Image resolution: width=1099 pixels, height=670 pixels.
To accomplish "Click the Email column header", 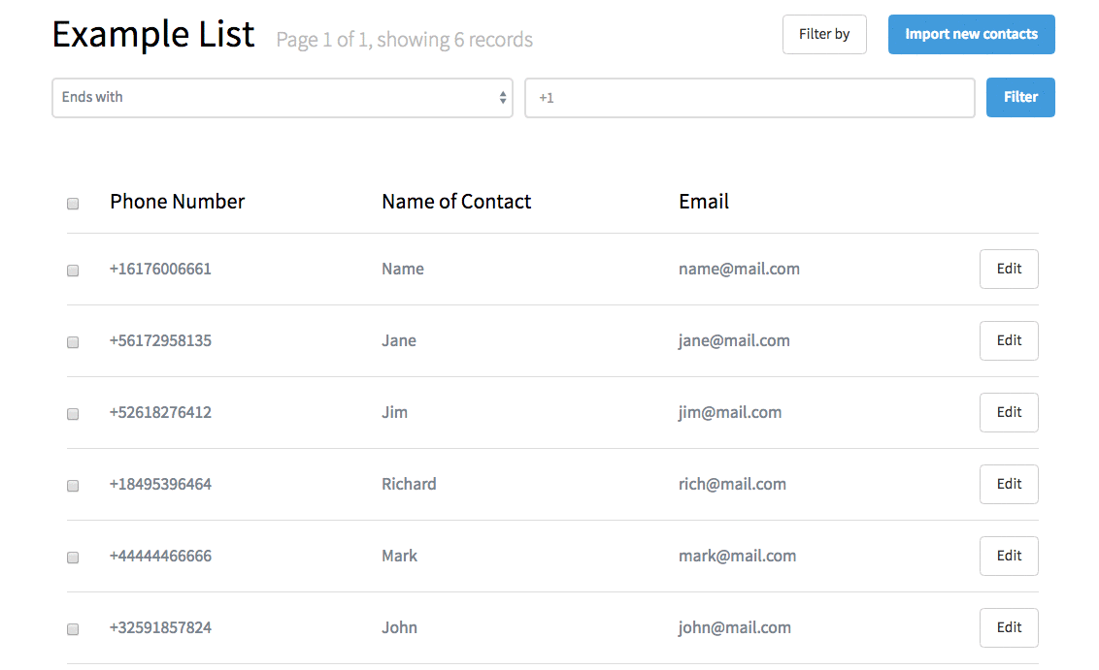I will pyautogui.click(x=704, y=202).
